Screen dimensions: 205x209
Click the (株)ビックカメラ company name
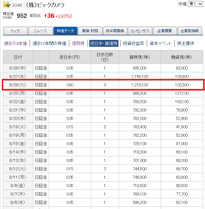pyautogui.click(x=45, y=5)
